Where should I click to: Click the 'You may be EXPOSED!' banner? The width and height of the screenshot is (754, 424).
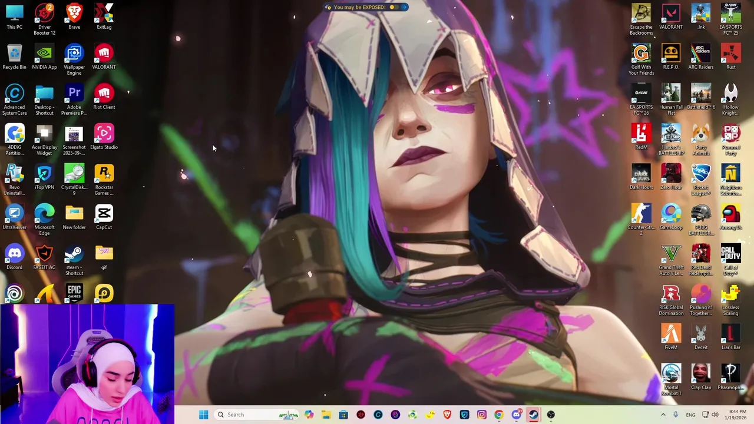(365, 7)
